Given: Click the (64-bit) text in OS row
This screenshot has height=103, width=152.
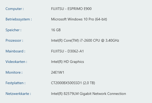Looking at the screenshot, I should pyautogui.click(x=101, y=19).
